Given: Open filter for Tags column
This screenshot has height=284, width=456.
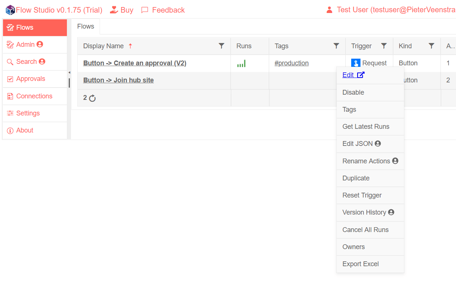Looking at the screenshot, I should pyautogui.click(x=336, y=46).
